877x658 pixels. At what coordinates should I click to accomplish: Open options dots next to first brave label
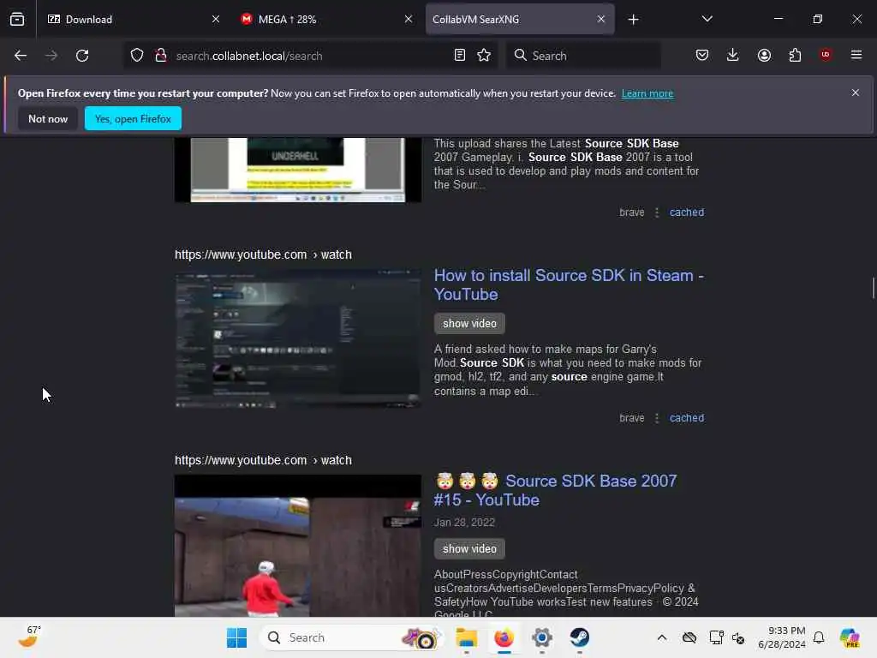point(657,212)
